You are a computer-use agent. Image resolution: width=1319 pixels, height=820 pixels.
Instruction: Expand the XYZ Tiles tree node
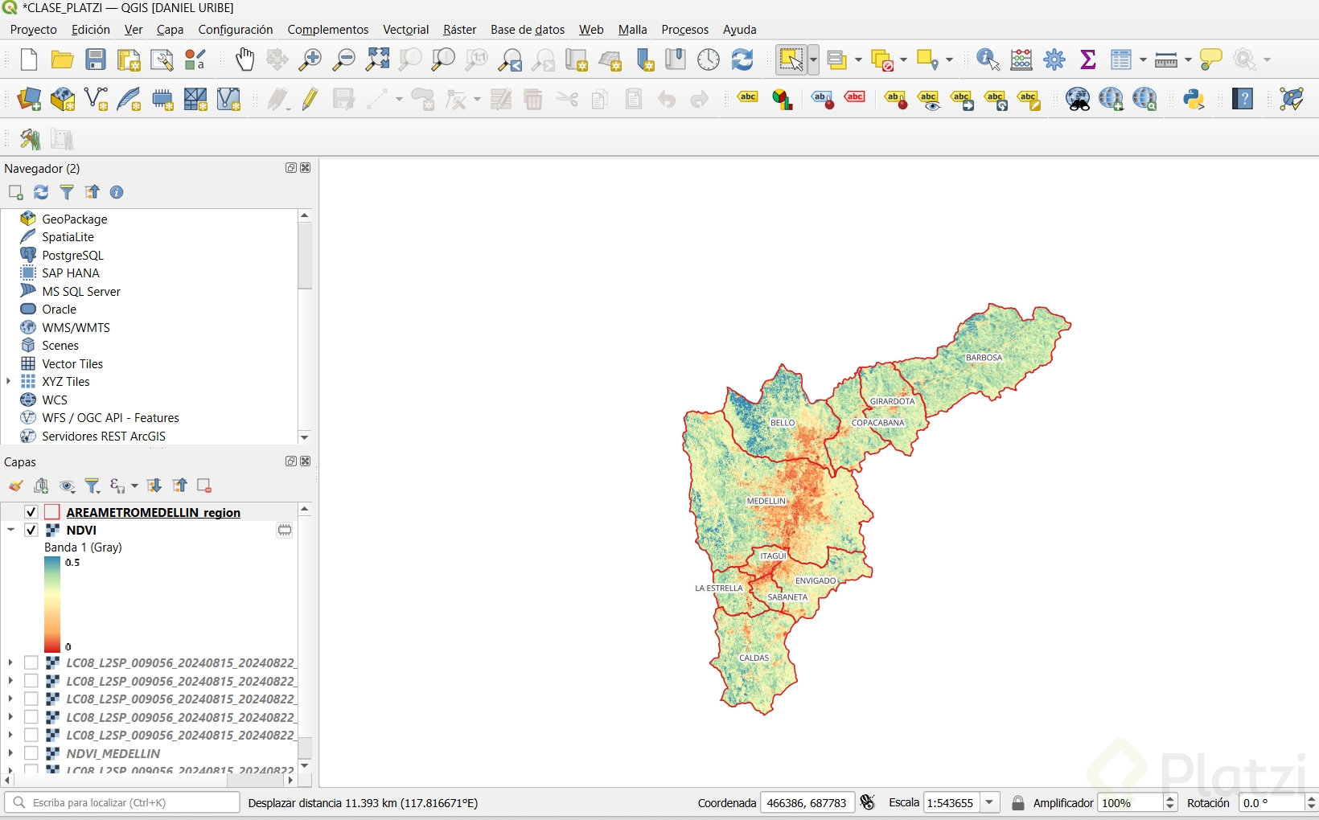(x=9, y=382)
